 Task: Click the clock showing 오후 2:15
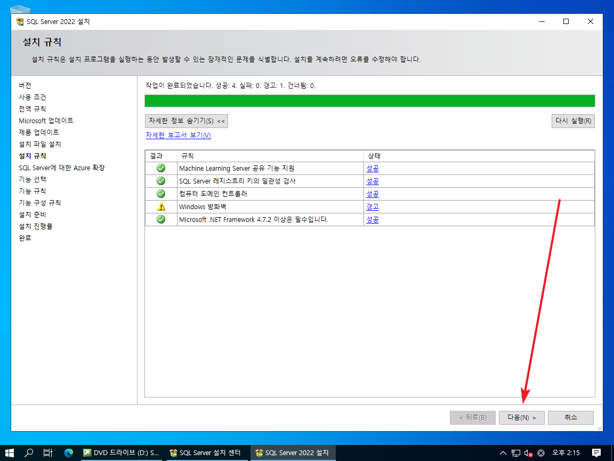pos(566,453)
